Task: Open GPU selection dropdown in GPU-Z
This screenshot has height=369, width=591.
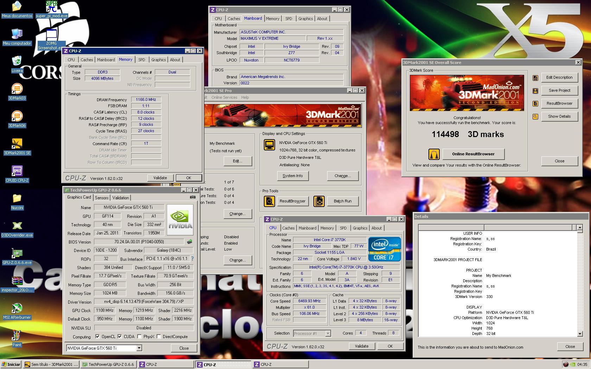Action: (x=139, y=348)
